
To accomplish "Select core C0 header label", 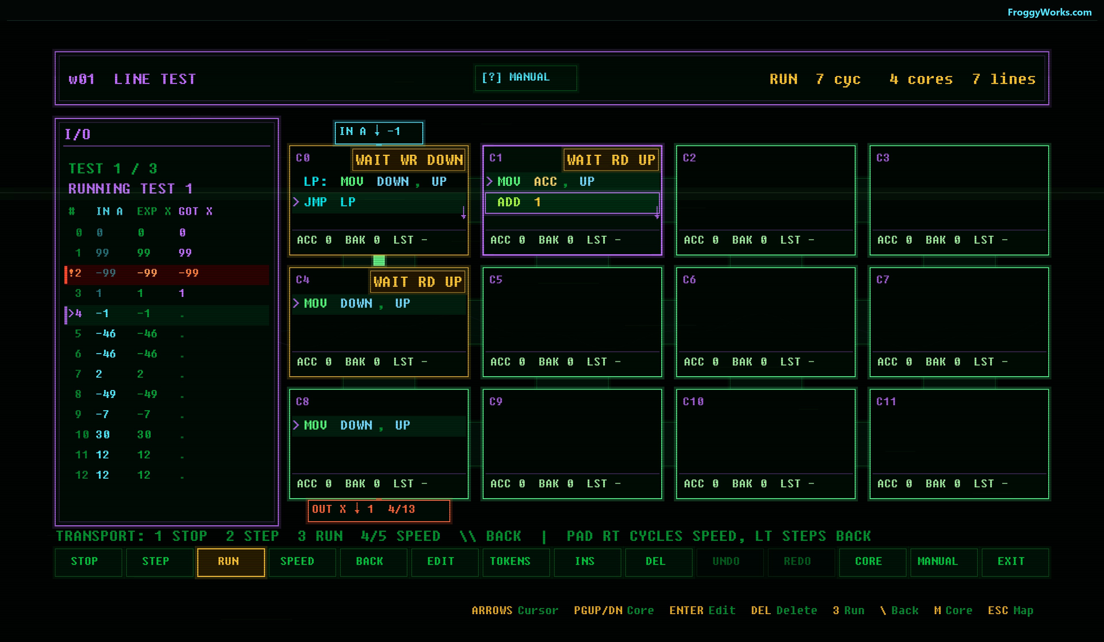I will click(x=303, y=158).
